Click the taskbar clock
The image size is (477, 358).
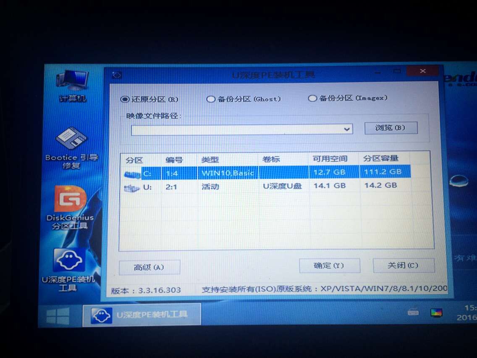click(468, 313)
